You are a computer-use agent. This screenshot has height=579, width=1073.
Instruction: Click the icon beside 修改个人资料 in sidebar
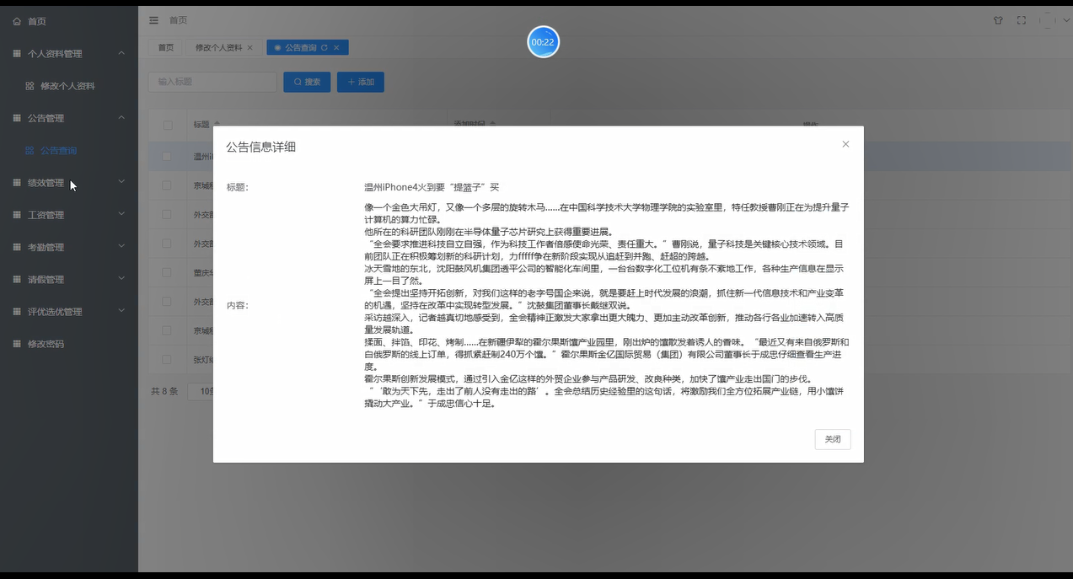click(x=30, y=86)
